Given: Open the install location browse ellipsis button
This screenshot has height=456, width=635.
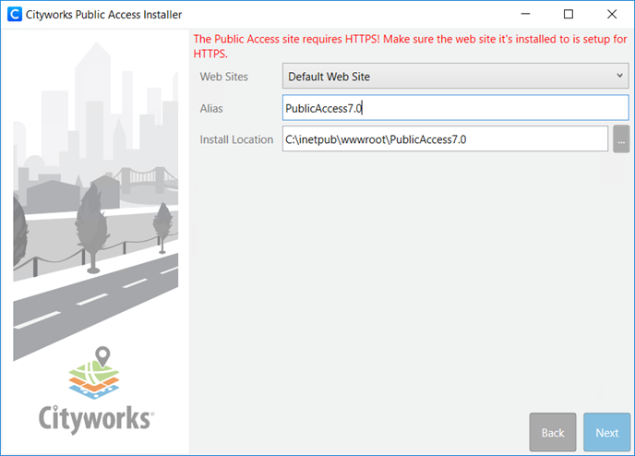Looking at the screenshot, I should pos(621,139).
